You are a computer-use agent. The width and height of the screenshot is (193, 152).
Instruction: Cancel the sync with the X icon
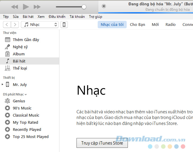[x=104, y=6]
